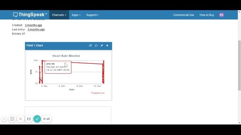Open the Commercial Use link
The image size is (241, 135).
tap(184, 15)
